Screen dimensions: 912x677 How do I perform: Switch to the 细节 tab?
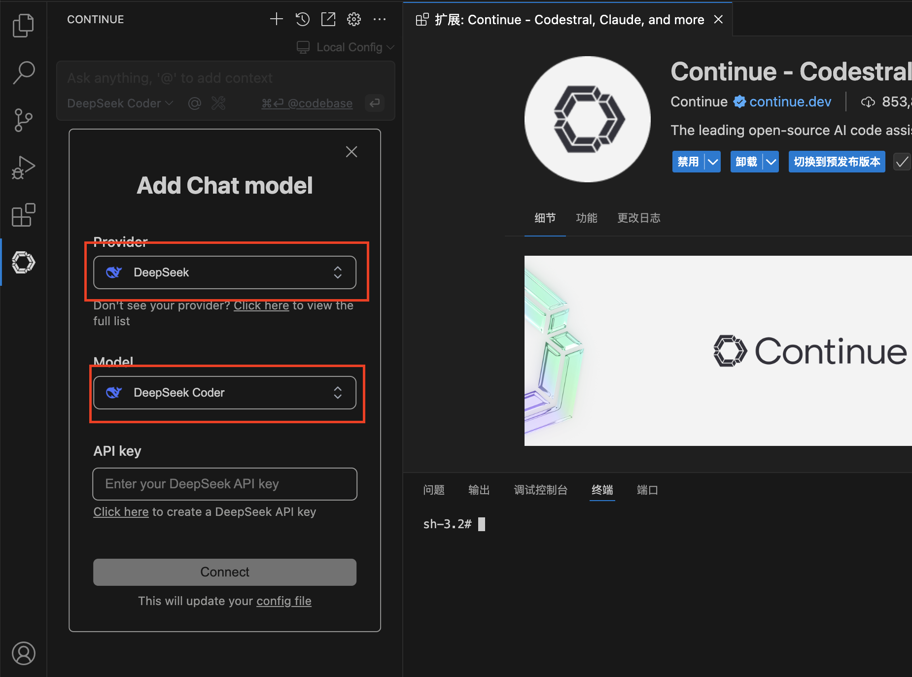point(545,218)
